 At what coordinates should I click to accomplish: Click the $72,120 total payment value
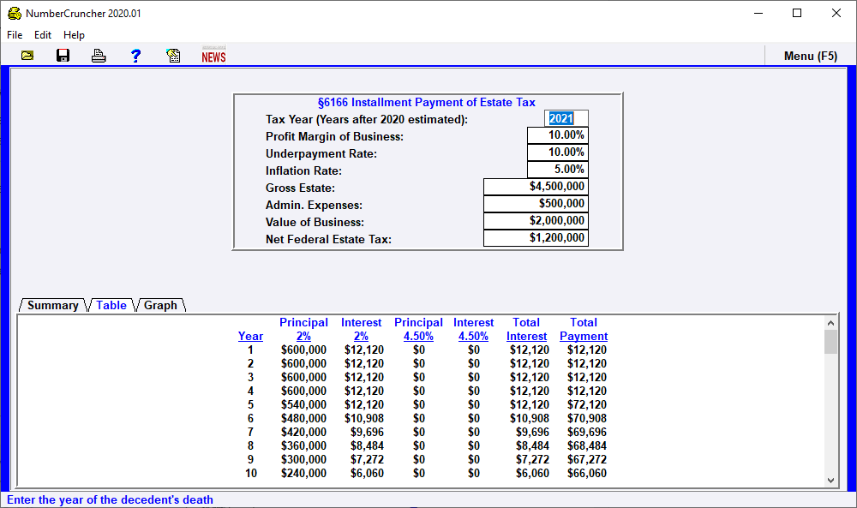coord(587,404)
